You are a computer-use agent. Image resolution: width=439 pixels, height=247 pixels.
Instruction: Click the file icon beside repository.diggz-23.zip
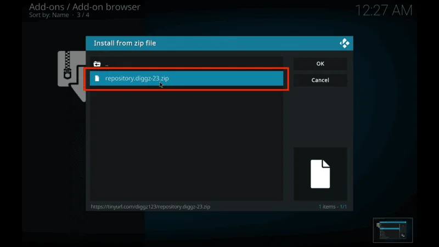(97, 78)
